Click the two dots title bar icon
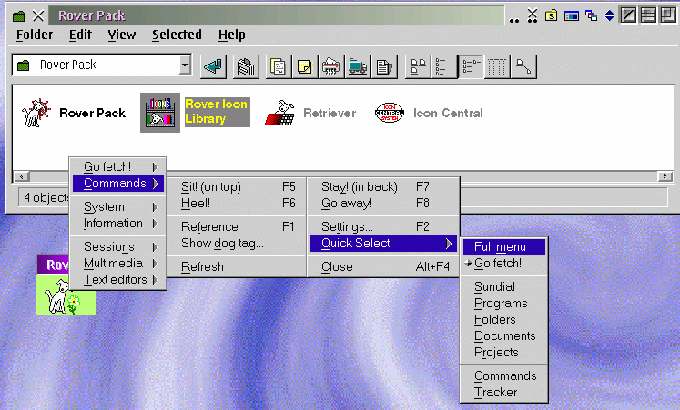 click(514, 20)
